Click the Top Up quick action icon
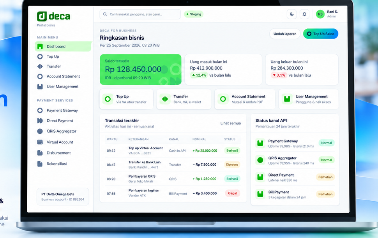 point(108,99)
